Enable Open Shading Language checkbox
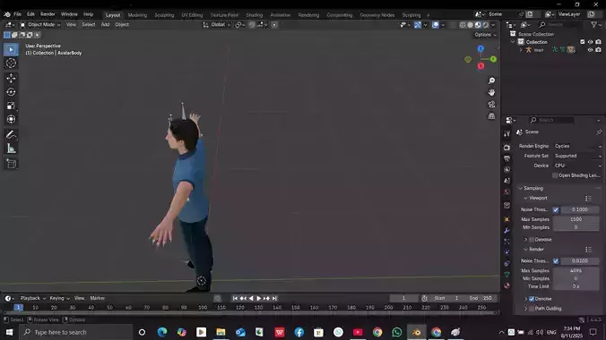This screenshot has width=606, height=340. [x=555, y=175]
